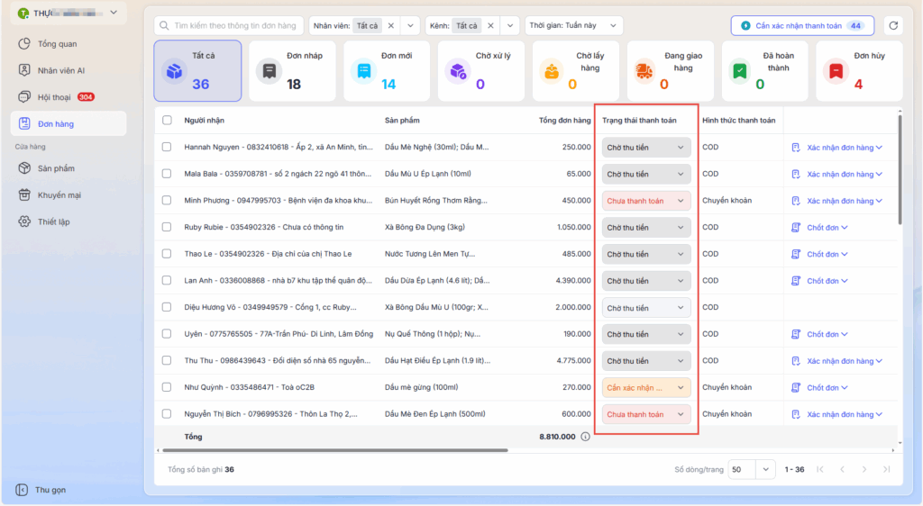Click the Khuyến mại gift icon

pos(24,194)
